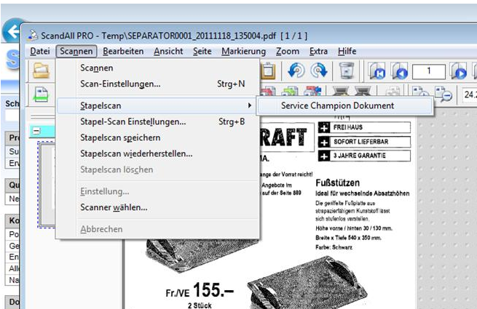Click the Fußstützen heading in the document
477x309 pixels.
coord(338,183)
